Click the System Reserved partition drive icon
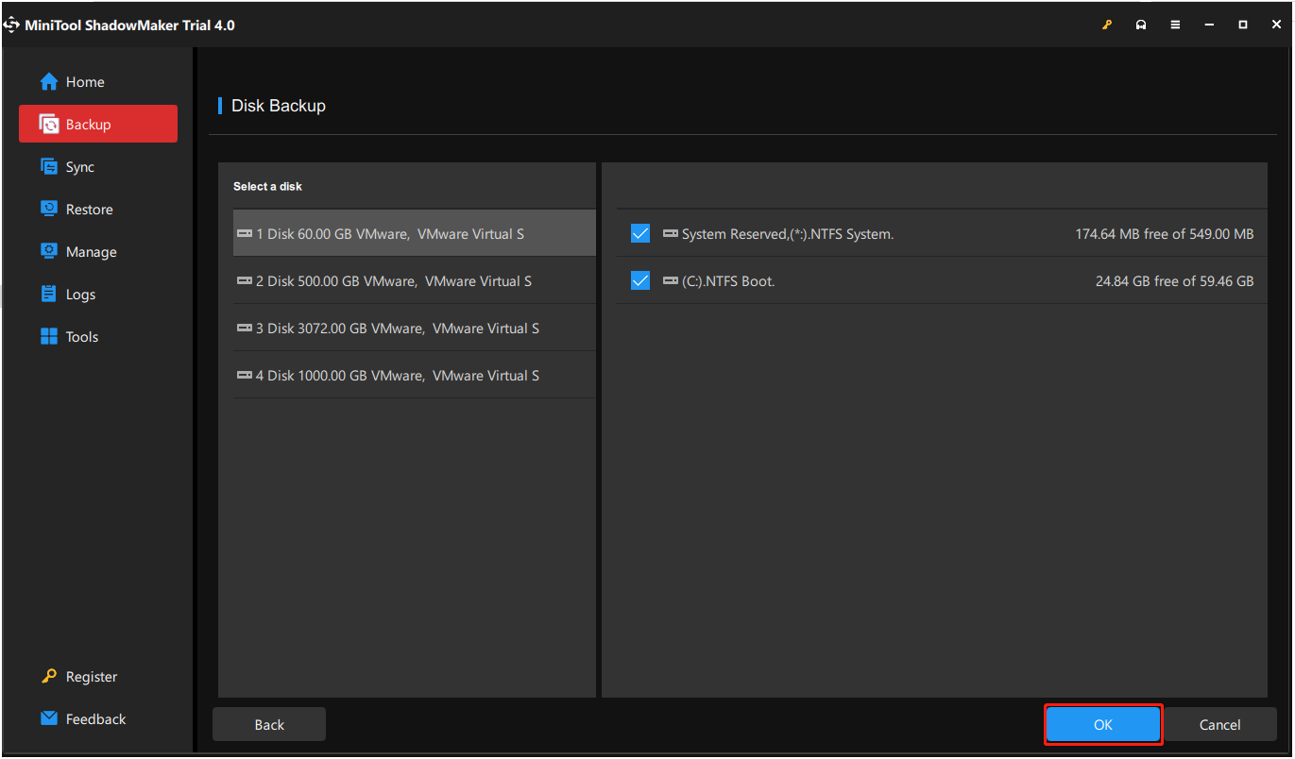Viewport: 1295px width, 759px height. click(671, 233)
